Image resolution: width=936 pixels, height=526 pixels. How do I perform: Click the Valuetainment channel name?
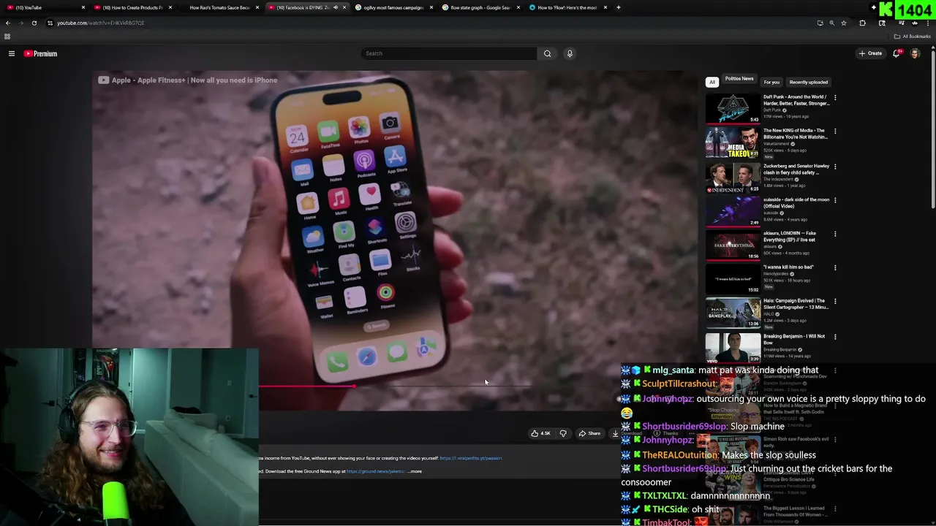pos(775,144)
